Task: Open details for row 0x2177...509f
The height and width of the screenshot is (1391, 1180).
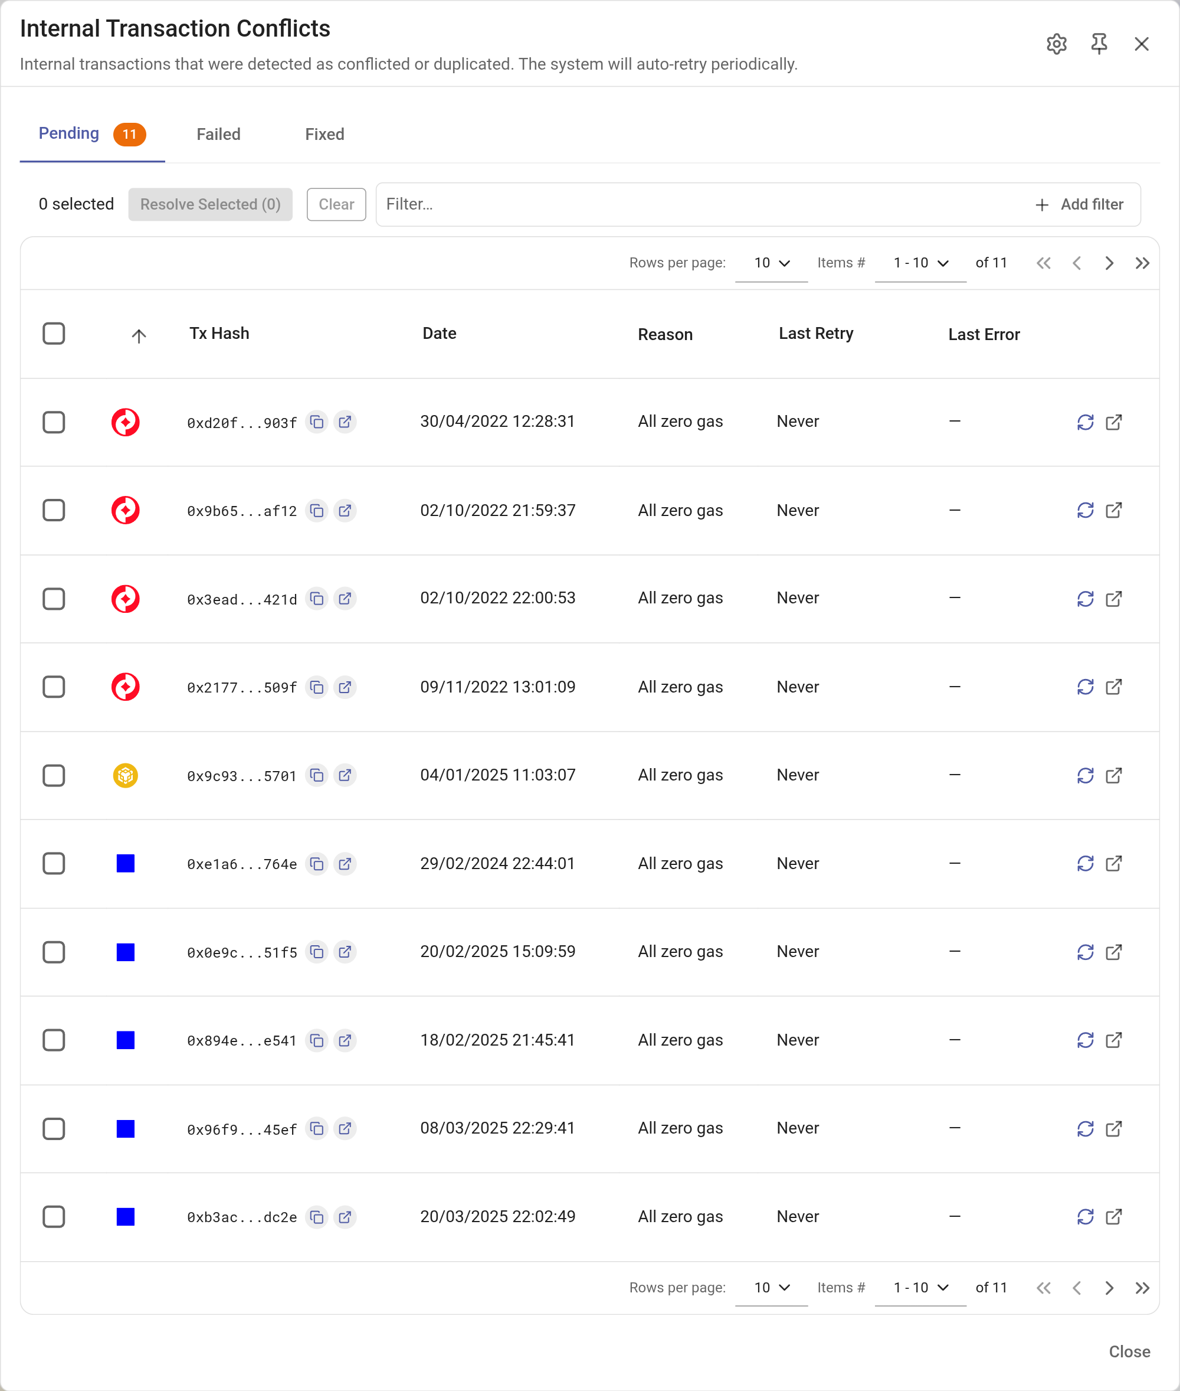Action: [1114, 687]
